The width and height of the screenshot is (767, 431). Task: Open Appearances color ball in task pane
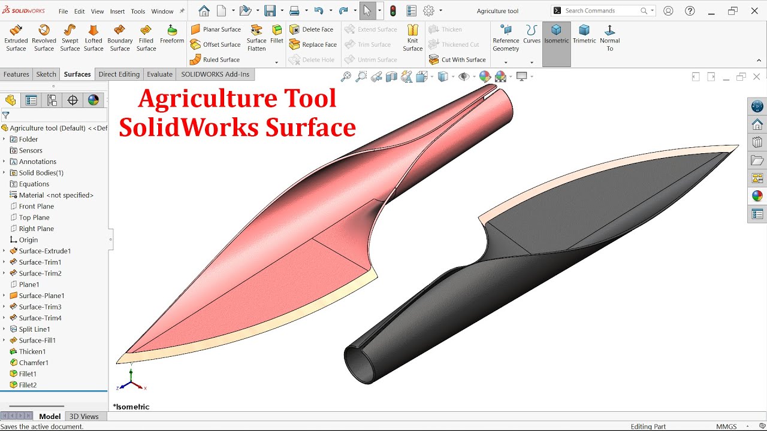click(757, 196)
